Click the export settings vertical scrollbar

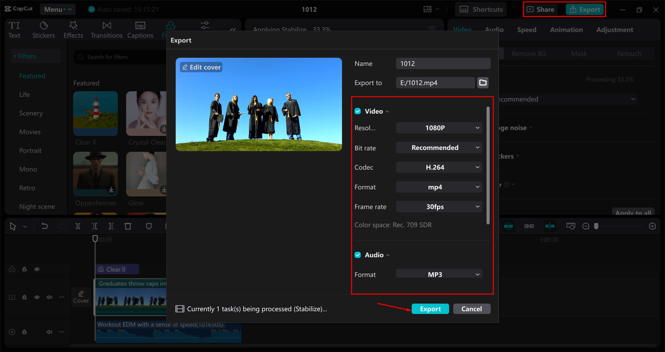coord(487,165)
